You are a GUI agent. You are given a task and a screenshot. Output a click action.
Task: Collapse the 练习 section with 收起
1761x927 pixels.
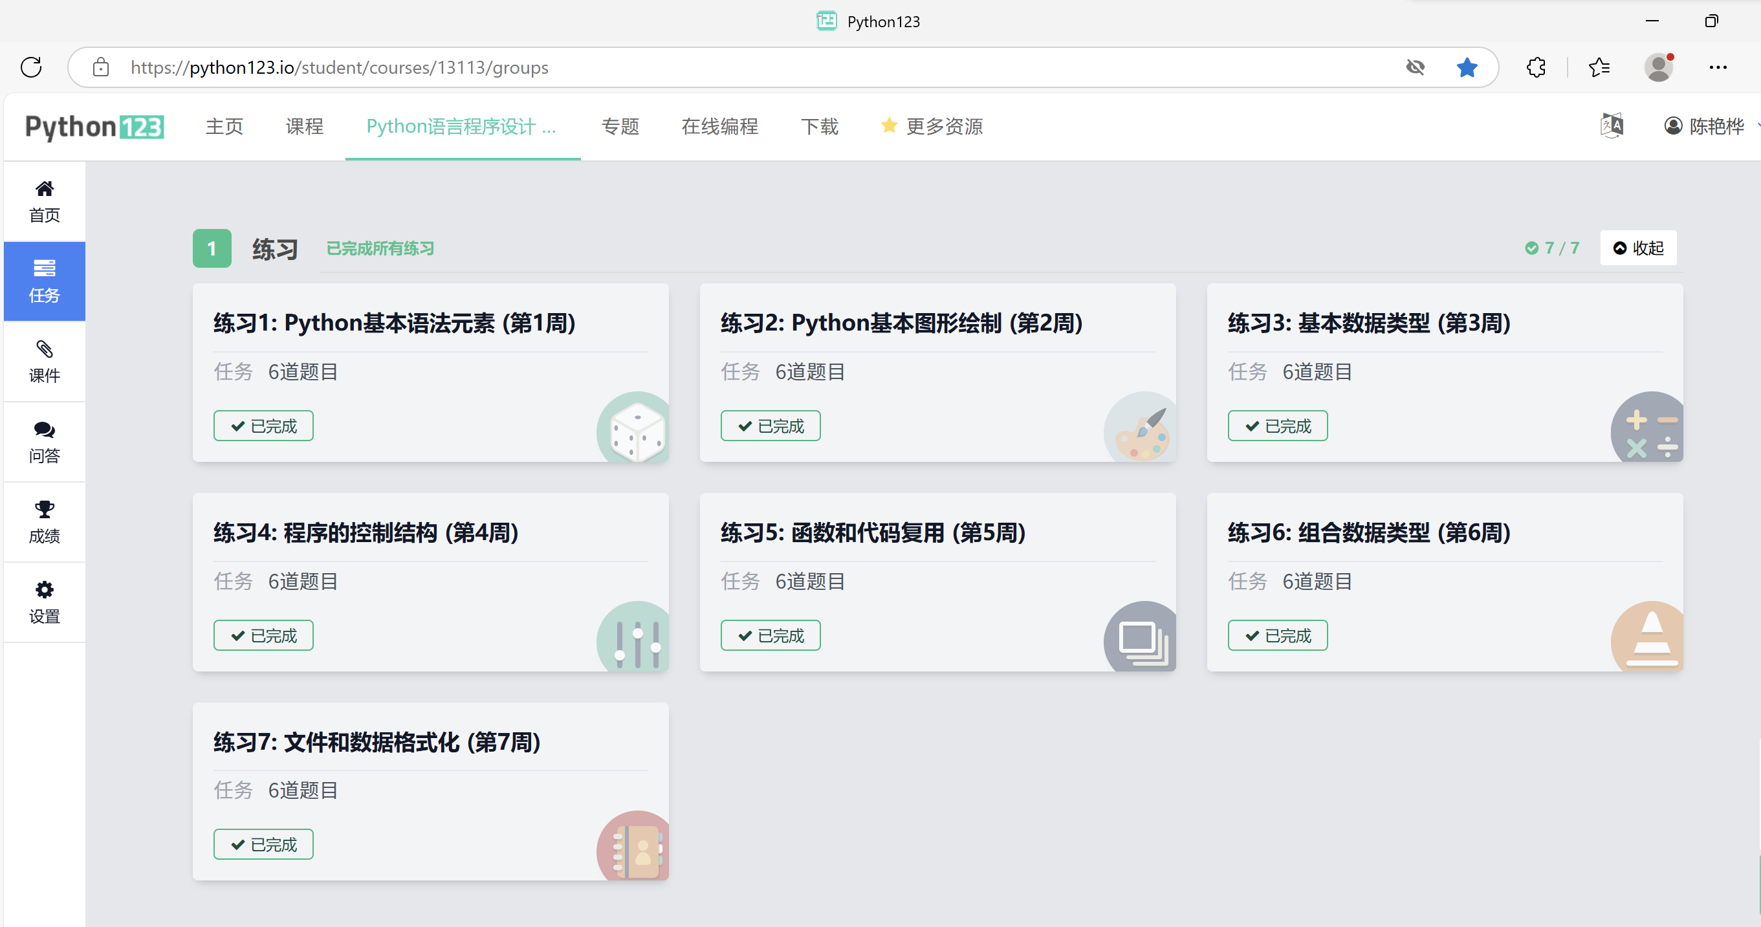(1638, 248)
